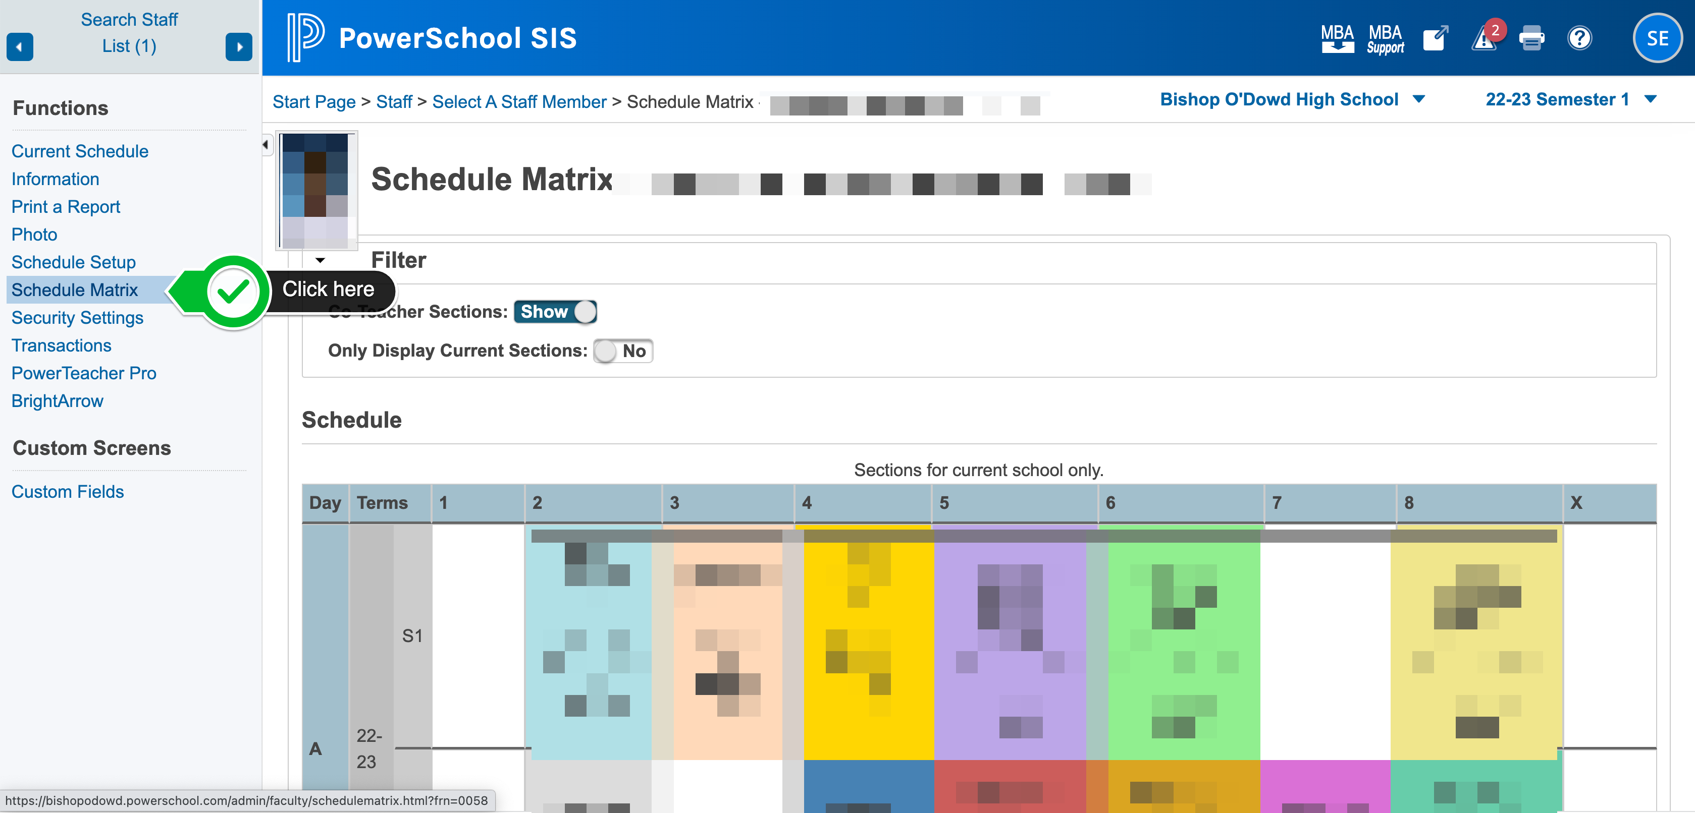This screenshot has width=1695, height=813.
Task: Open the help question mark icon
Action: [x=1579, y=38]
